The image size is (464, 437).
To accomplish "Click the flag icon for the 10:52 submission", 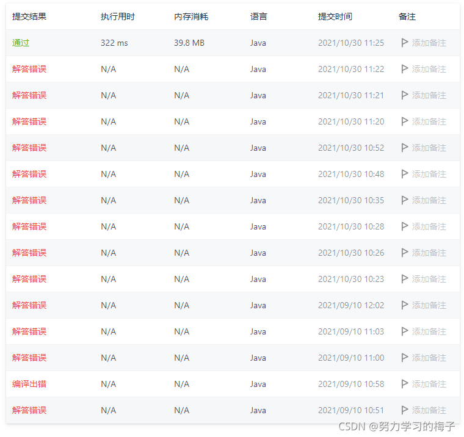I will tap(405, 148).
